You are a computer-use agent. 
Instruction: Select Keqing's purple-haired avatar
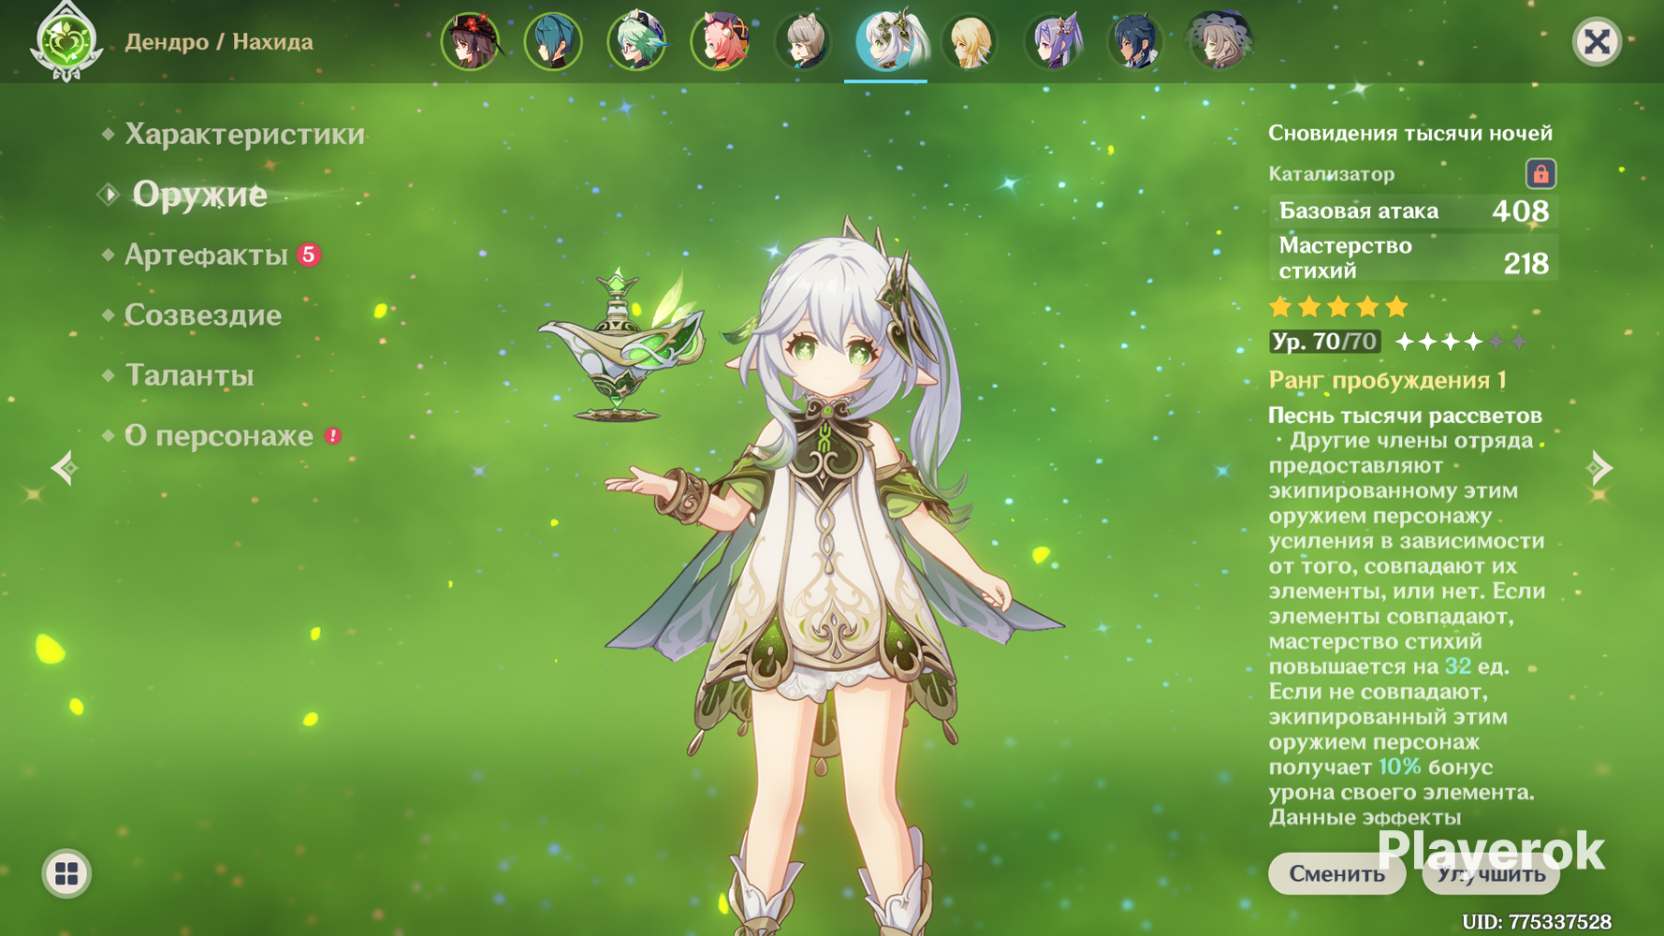coord(1053,41)
